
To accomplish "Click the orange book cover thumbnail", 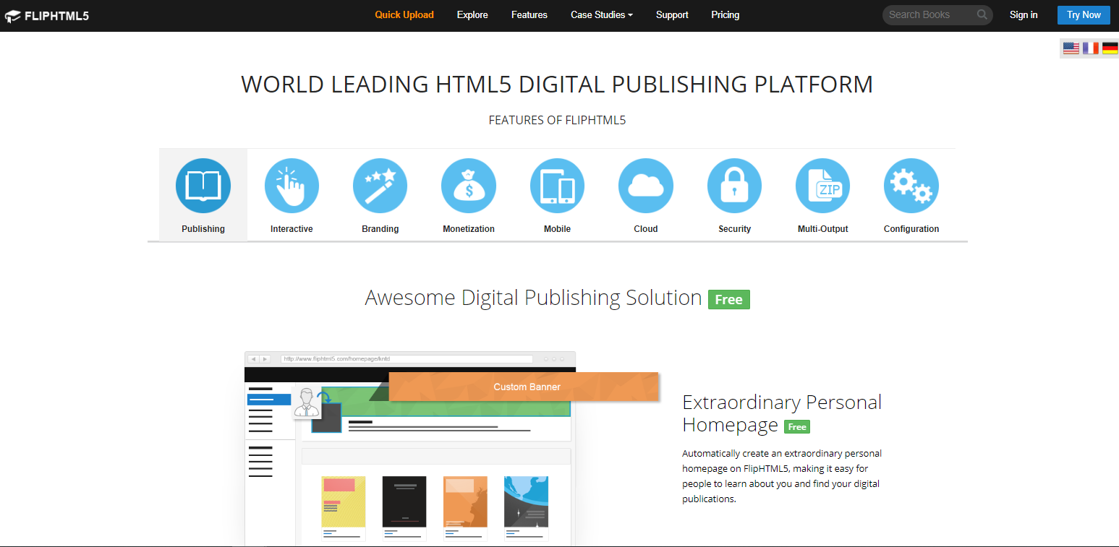I will click(x=465, y=502).
